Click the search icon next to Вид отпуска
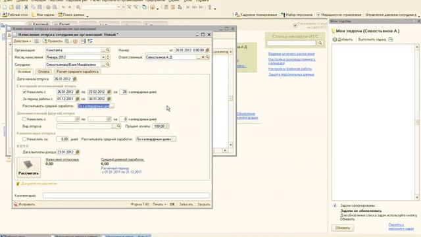The width and height of the screenshot is (421, 237). (x=118, y=126)
